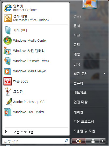Launch Windows DVD Maker icon
This screenshot has height=146, width=109.
point(8,112)
